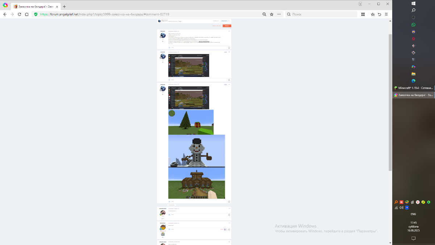435x245 pixels.
Task: Switch to the Заявочка на билдера tab
Action: click(x=33, y=7)
